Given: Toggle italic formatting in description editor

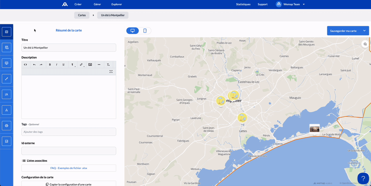Looking at the screenshot, I should 56,64.
